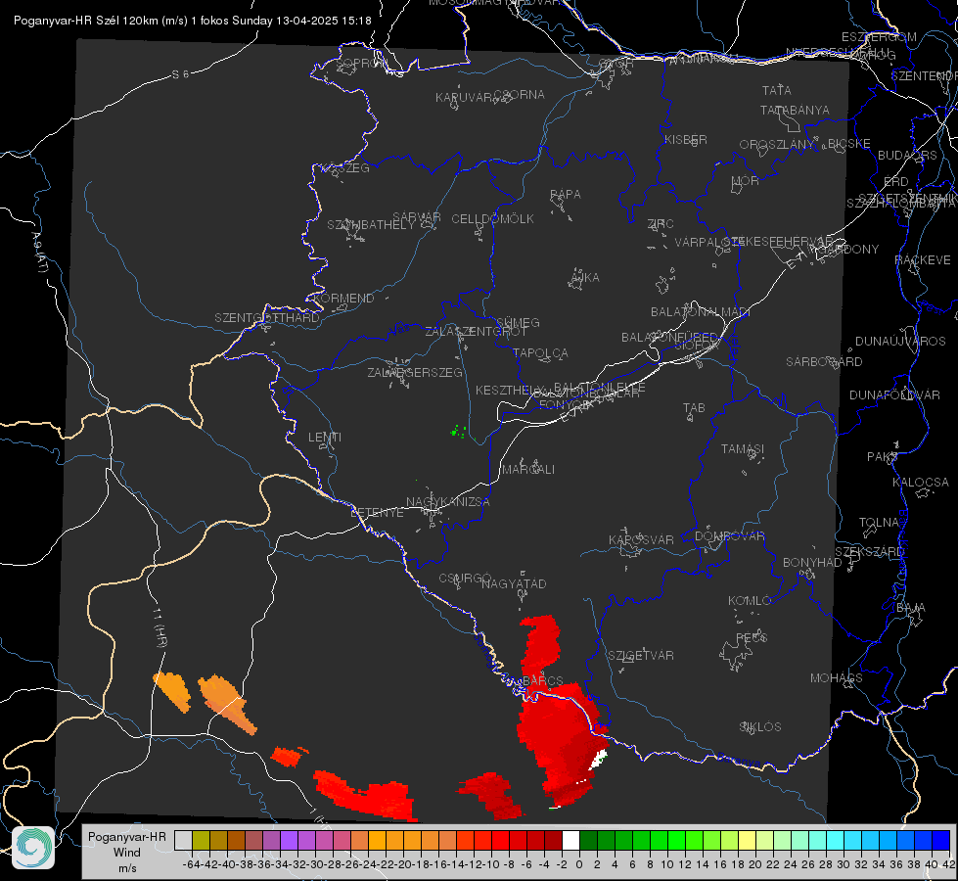Click the radar title text with date 13-04-2025
This screenshot has height=881, width=958.
coord(193,21)
